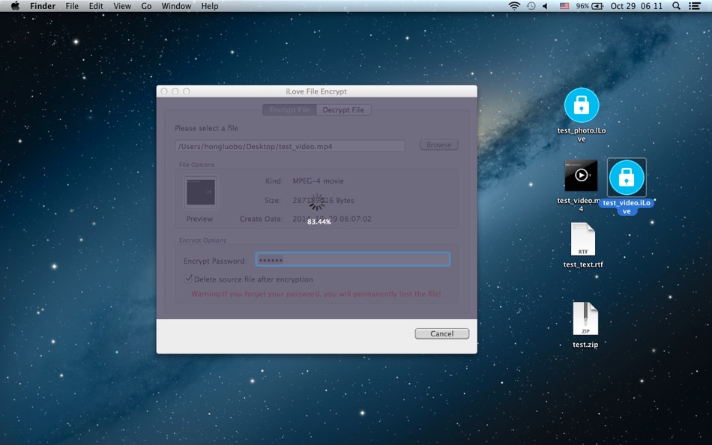Viewport: 712px width, 445px height.
Task: Open Notification Center list icon
Action: click(x=694, y=6)
